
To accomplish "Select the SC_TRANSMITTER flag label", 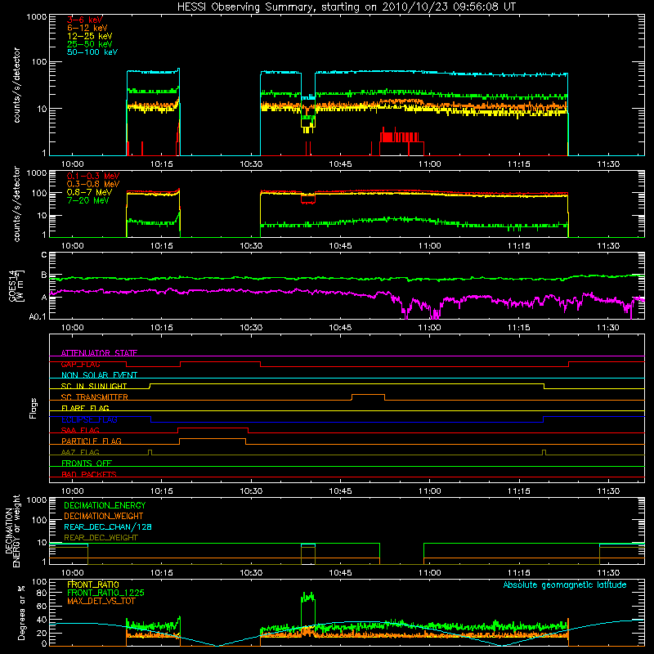I will (95, 397).
